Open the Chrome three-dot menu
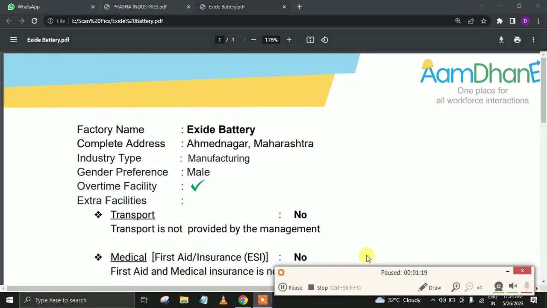Viewport: 547px width, 308px height. click(x=538, y=21)
